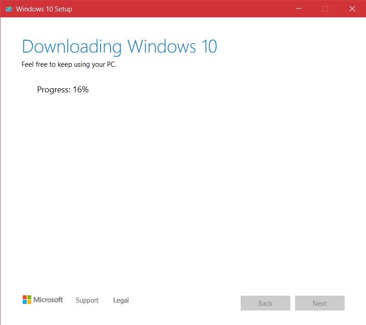The width and height of the screenshot is (366, 325).
Task: Close the Windows 10 Setup window
Action: coord(352,9)
